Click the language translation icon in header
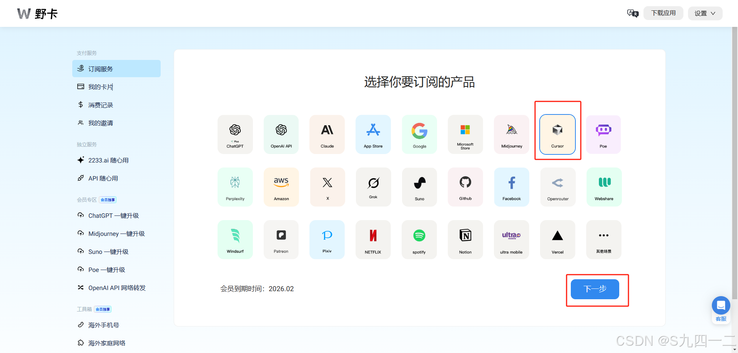This screenshot has width=738, height=353. point(633,13)
